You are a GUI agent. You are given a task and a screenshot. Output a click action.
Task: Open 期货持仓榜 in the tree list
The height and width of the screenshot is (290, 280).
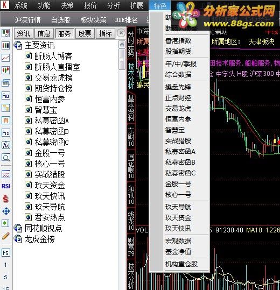(x=53, y=88)
